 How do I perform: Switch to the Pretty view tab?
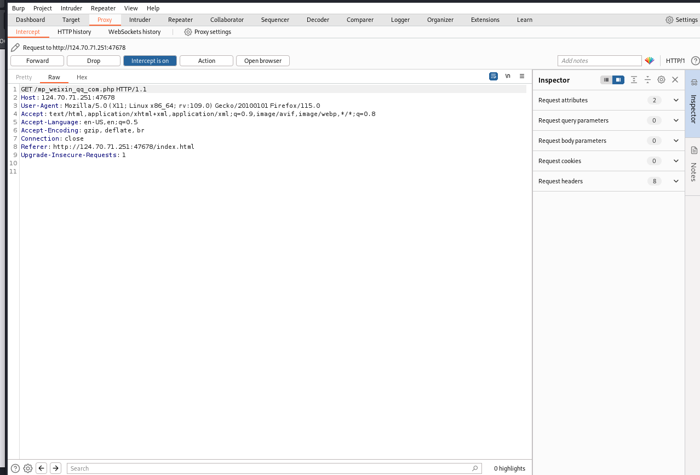(x=24, y=77)
